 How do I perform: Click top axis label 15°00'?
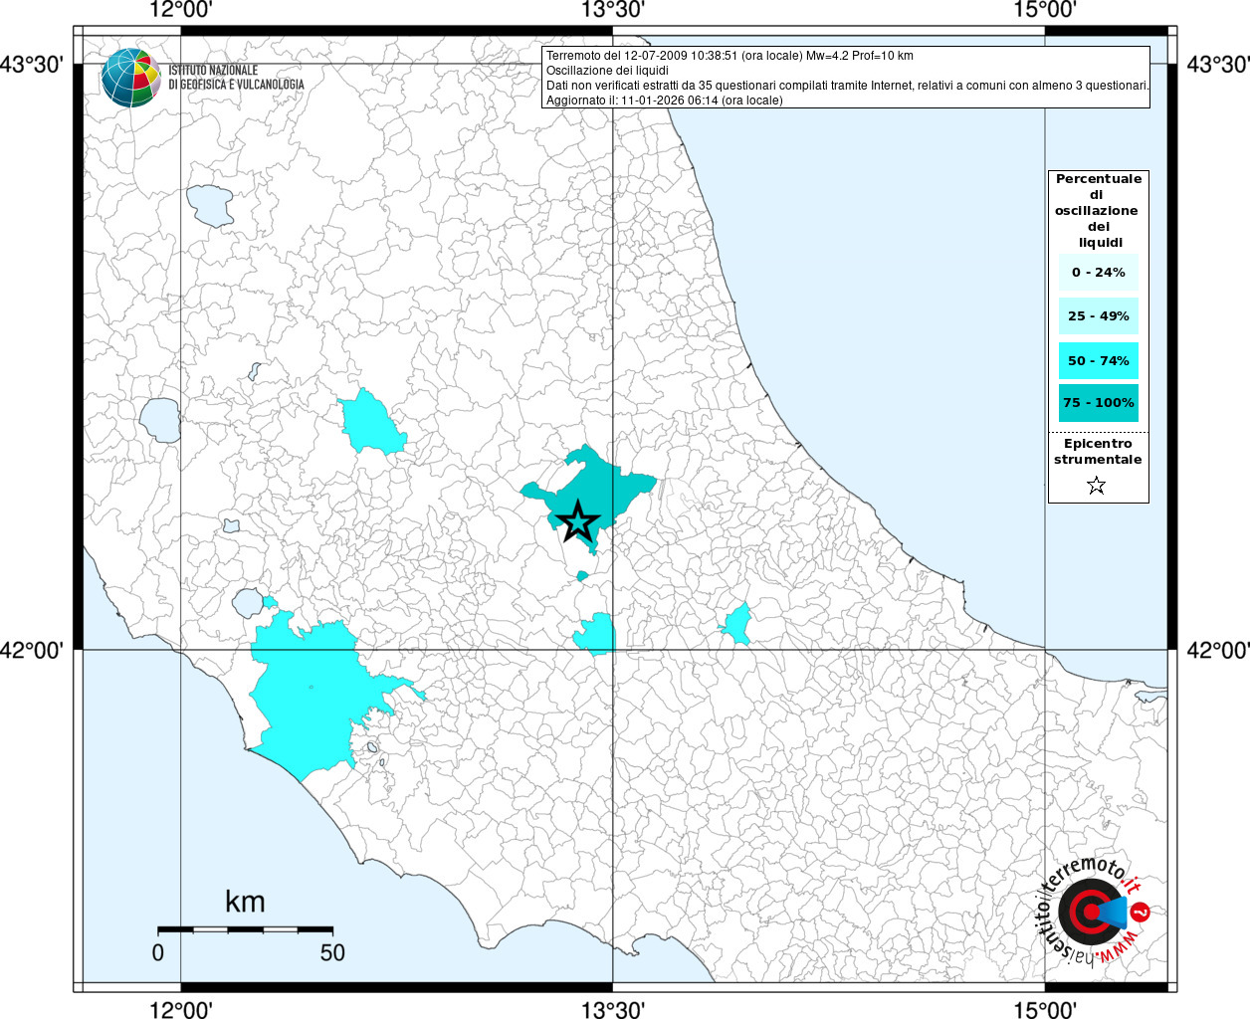[1045, 11]
